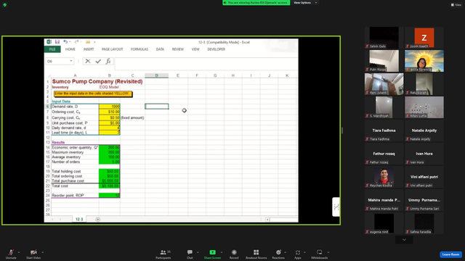Click the formula bar enter checkmark
The width and height of the screenshot is (465, 261).
(x=98, y=61)
